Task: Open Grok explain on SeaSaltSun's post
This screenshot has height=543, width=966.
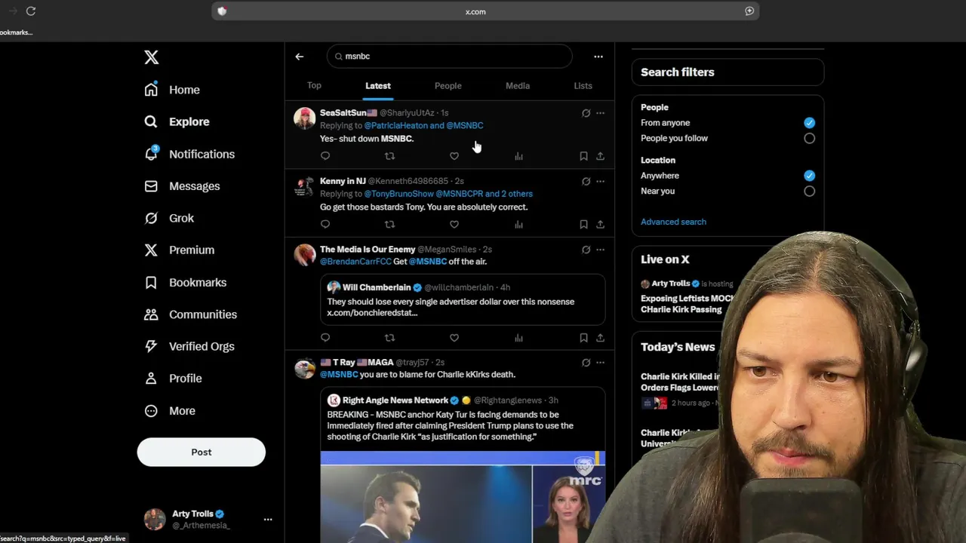Action: pyautogui.click(x=586, y=113)
